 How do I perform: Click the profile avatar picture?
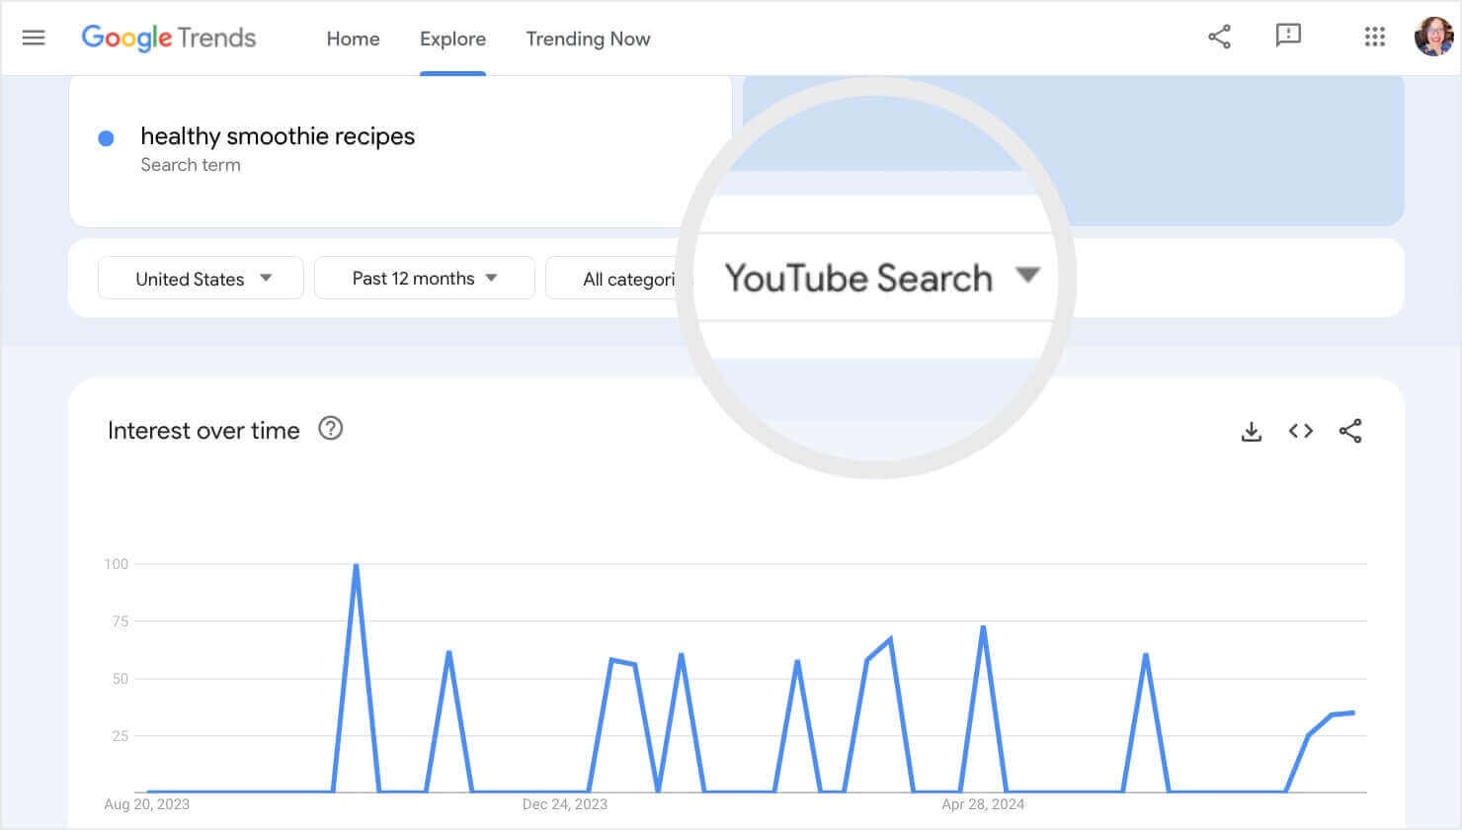pyautogui.click(x=1433, y=38)
